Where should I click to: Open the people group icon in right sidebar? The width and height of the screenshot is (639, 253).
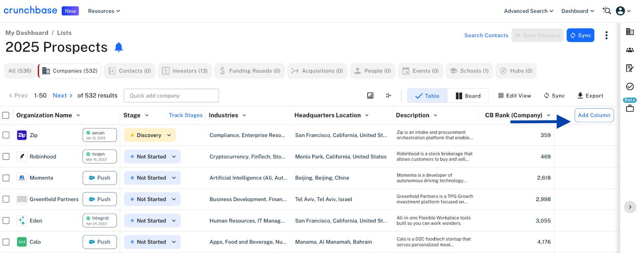pyautogui.click(x=630, y=50)
